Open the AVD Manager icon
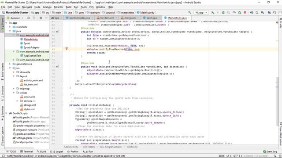The height and width of the screenshot is (158, 282). (x=257, y=13)
